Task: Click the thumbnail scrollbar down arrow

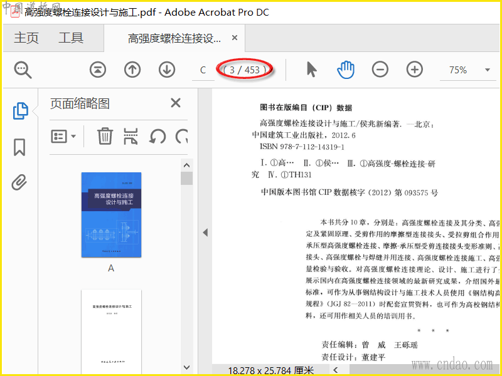Action: 186,367
